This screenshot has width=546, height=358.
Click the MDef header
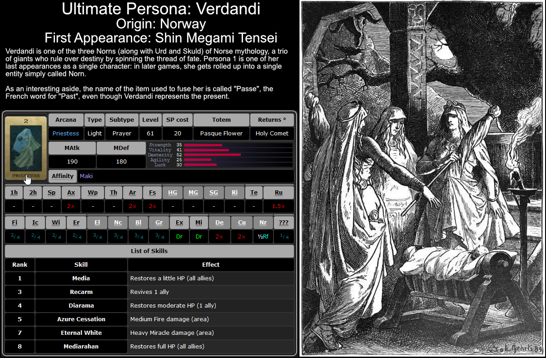121,148
